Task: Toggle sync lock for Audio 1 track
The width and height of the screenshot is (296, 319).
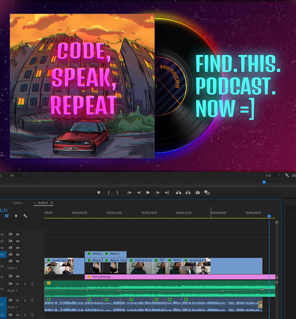Action: 10,284
